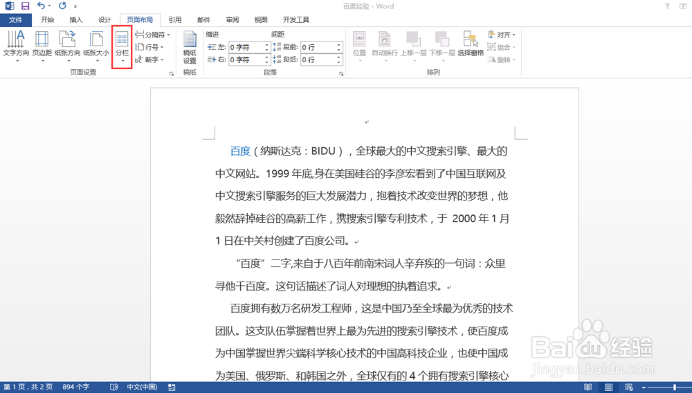Open the Customize Quick Access Toolbar arrow
This screenshot has width=692, height=393.
pyautogui.click(x=75, y=6)
